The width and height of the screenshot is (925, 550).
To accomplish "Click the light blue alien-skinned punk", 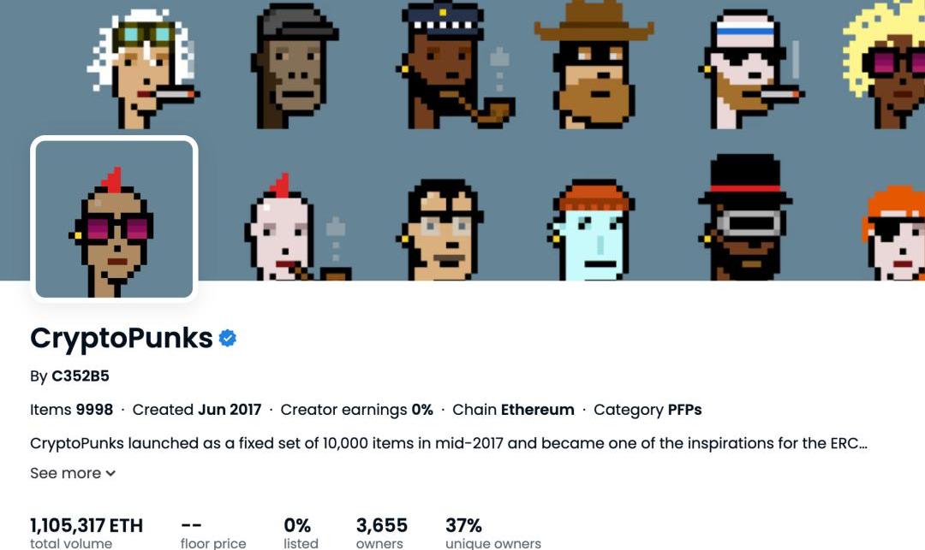I will pos(590,230).
